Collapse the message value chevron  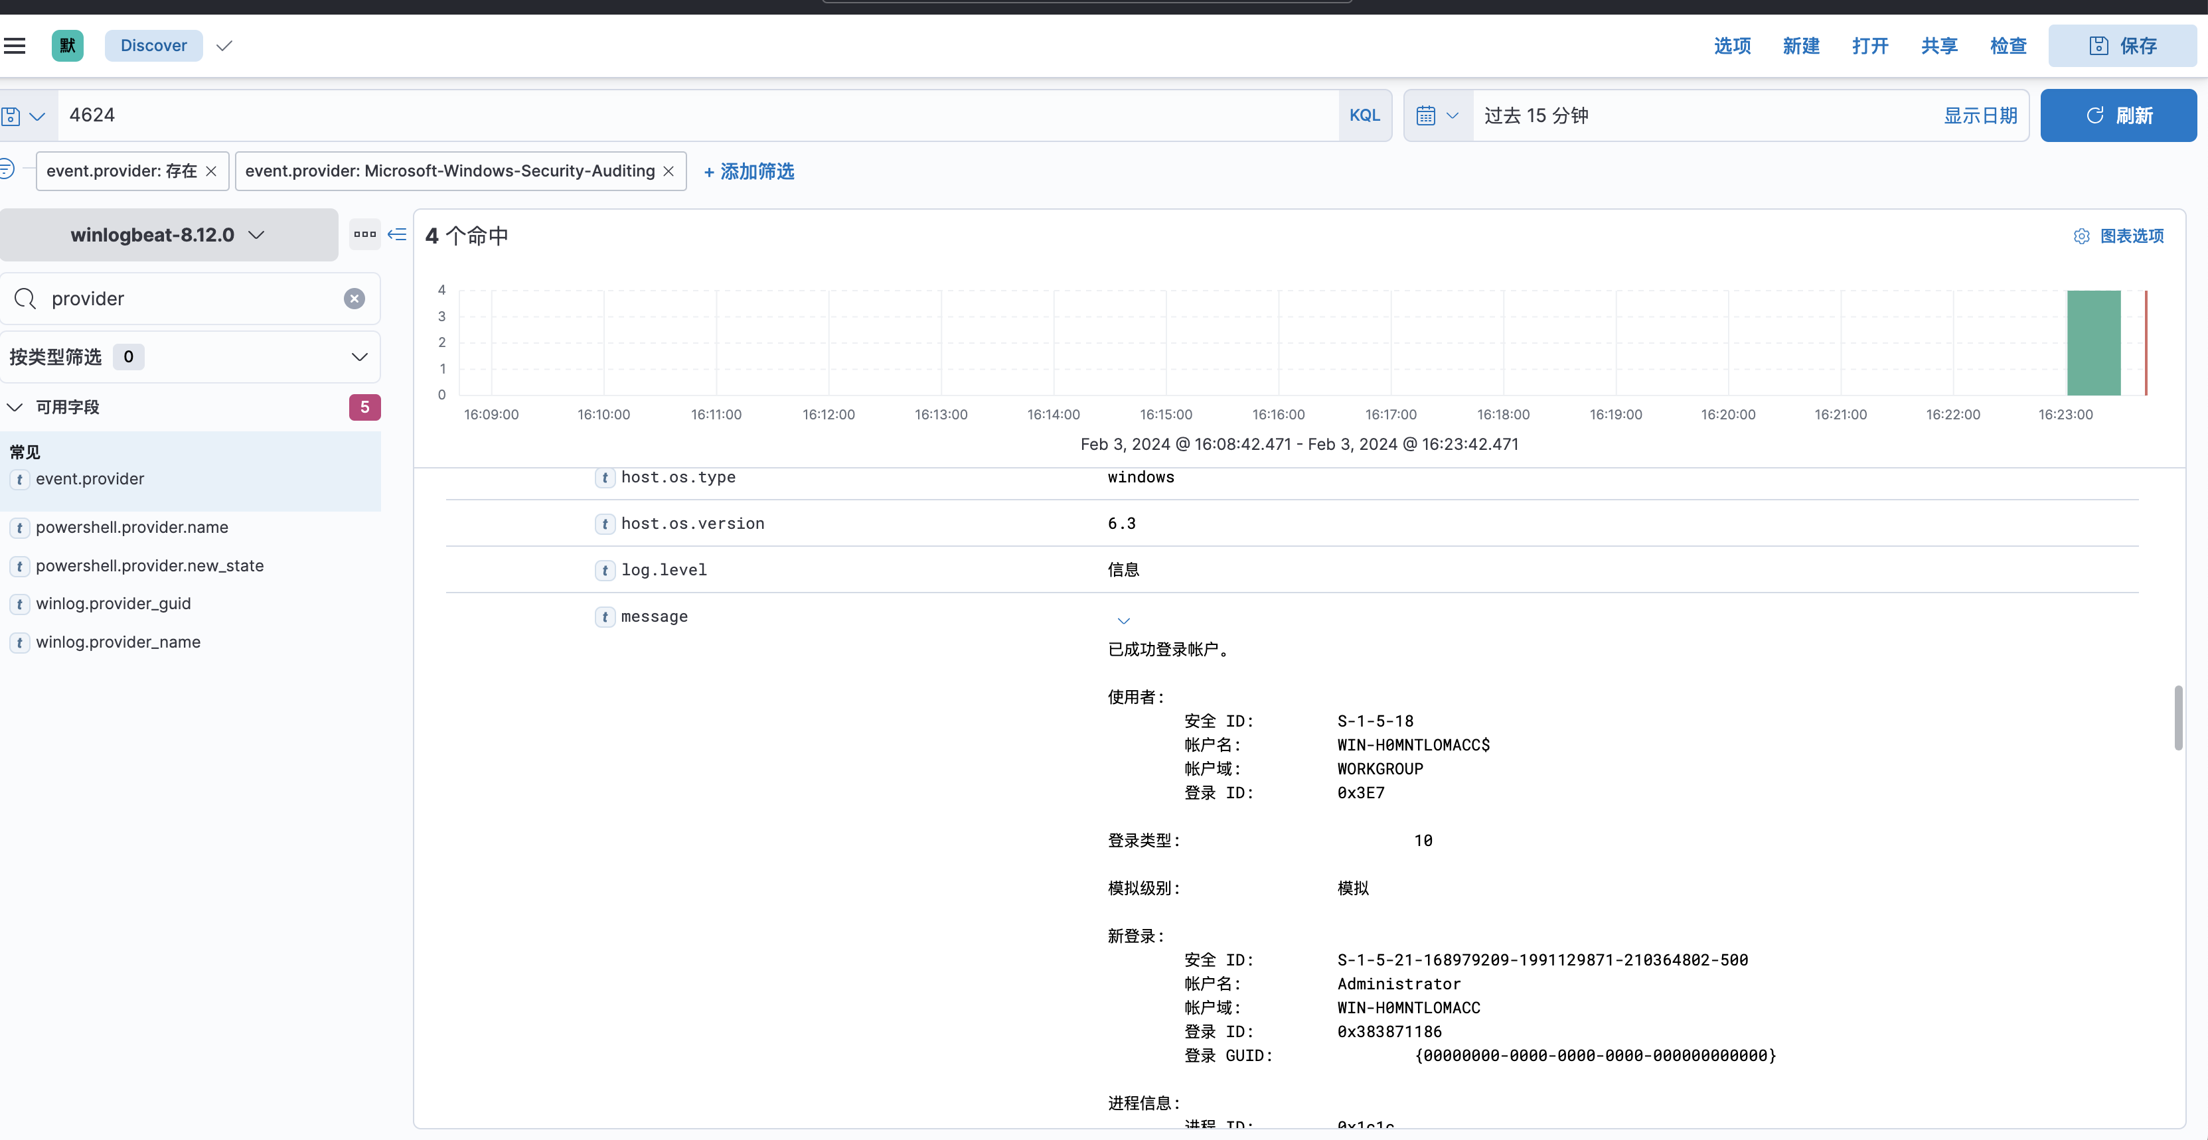(1124, 621)
